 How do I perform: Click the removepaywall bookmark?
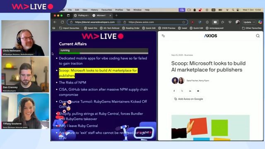(214, 28)
